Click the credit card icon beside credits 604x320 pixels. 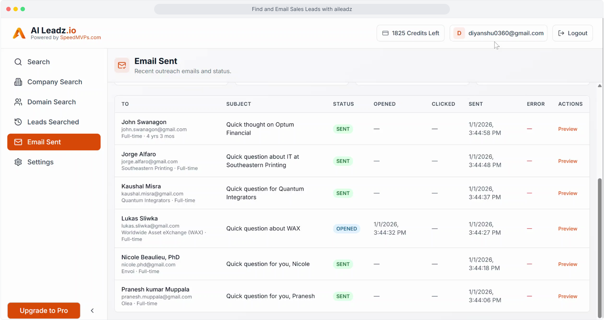385,33
